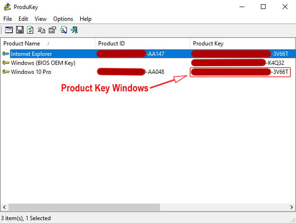The width and height of the screenshot is (296, 223).
Task: Open the Select Source toolbar icon
Action: 9,30
